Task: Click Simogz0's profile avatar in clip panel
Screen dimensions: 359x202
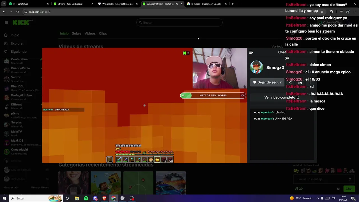Action: (x=256, y=67)
